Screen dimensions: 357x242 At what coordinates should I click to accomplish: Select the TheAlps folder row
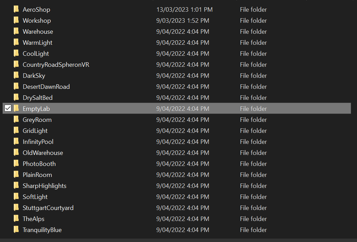click(x=33, y=219)
